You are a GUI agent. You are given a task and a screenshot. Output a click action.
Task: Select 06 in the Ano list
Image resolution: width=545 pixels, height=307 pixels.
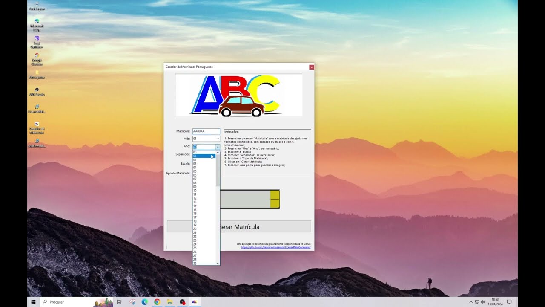[204, 175]
